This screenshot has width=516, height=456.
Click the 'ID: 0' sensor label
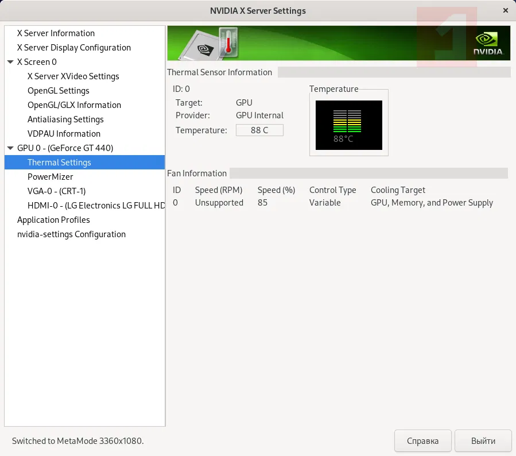click(x=181, y=89)
